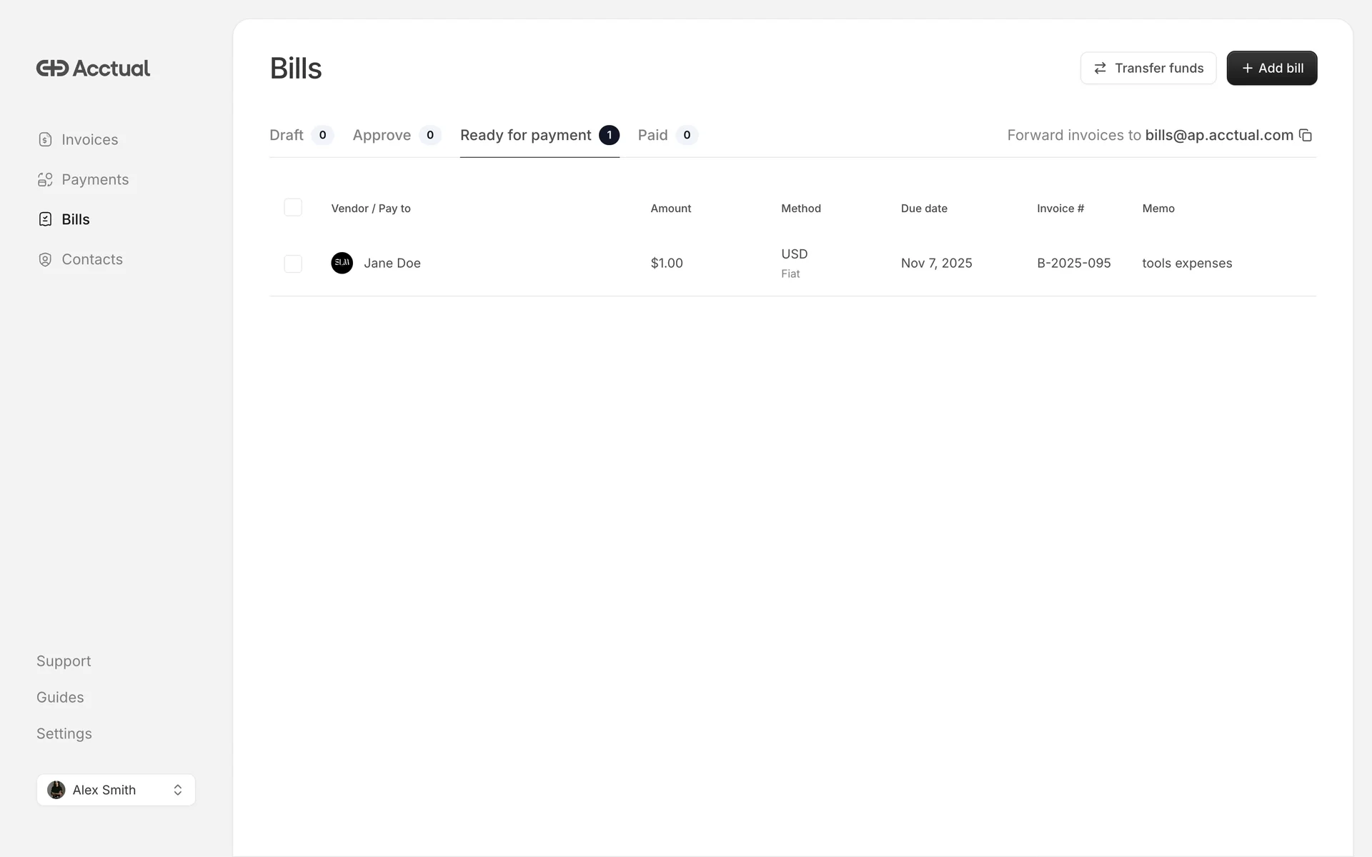Click the Acctual logo icon

tap(52, 68)
